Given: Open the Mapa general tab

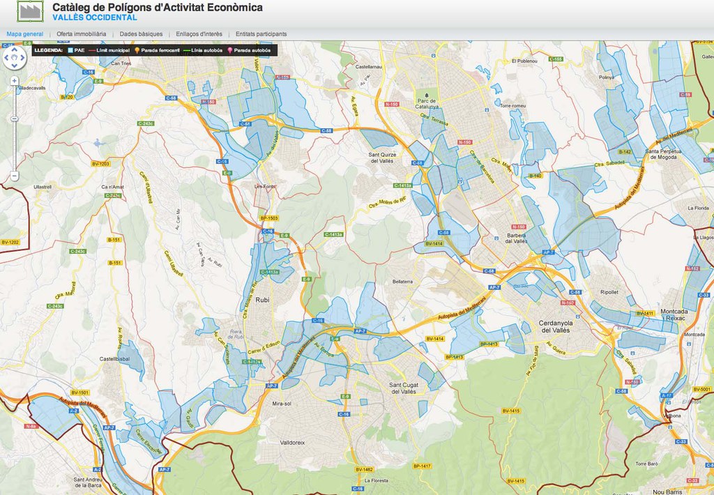Looking at the screenshot, I should point(25,33).
